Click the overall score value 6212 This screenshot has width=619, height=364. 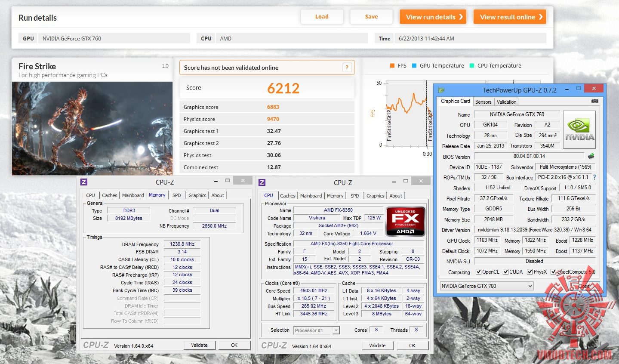pos(283,88)
